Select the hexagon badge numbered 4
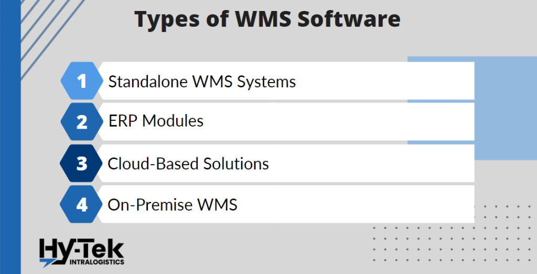 81,204
